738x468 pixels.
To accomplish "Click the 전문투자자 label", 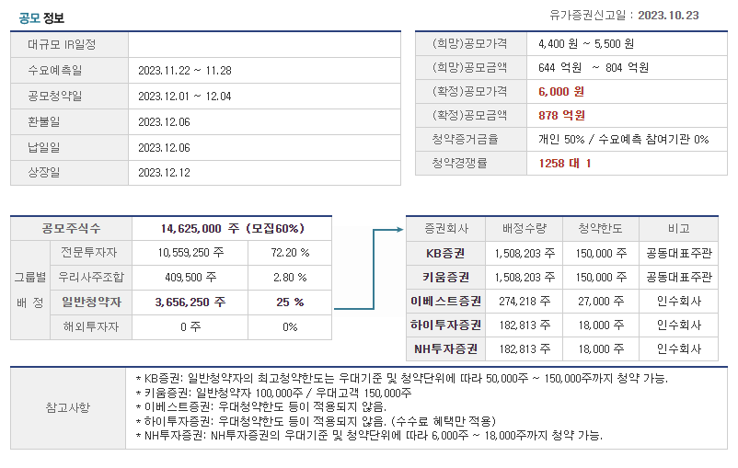I will coord(89,253).
